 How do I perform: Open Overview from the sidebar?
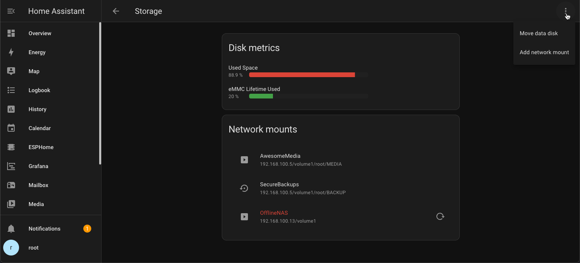coord(50,33)
